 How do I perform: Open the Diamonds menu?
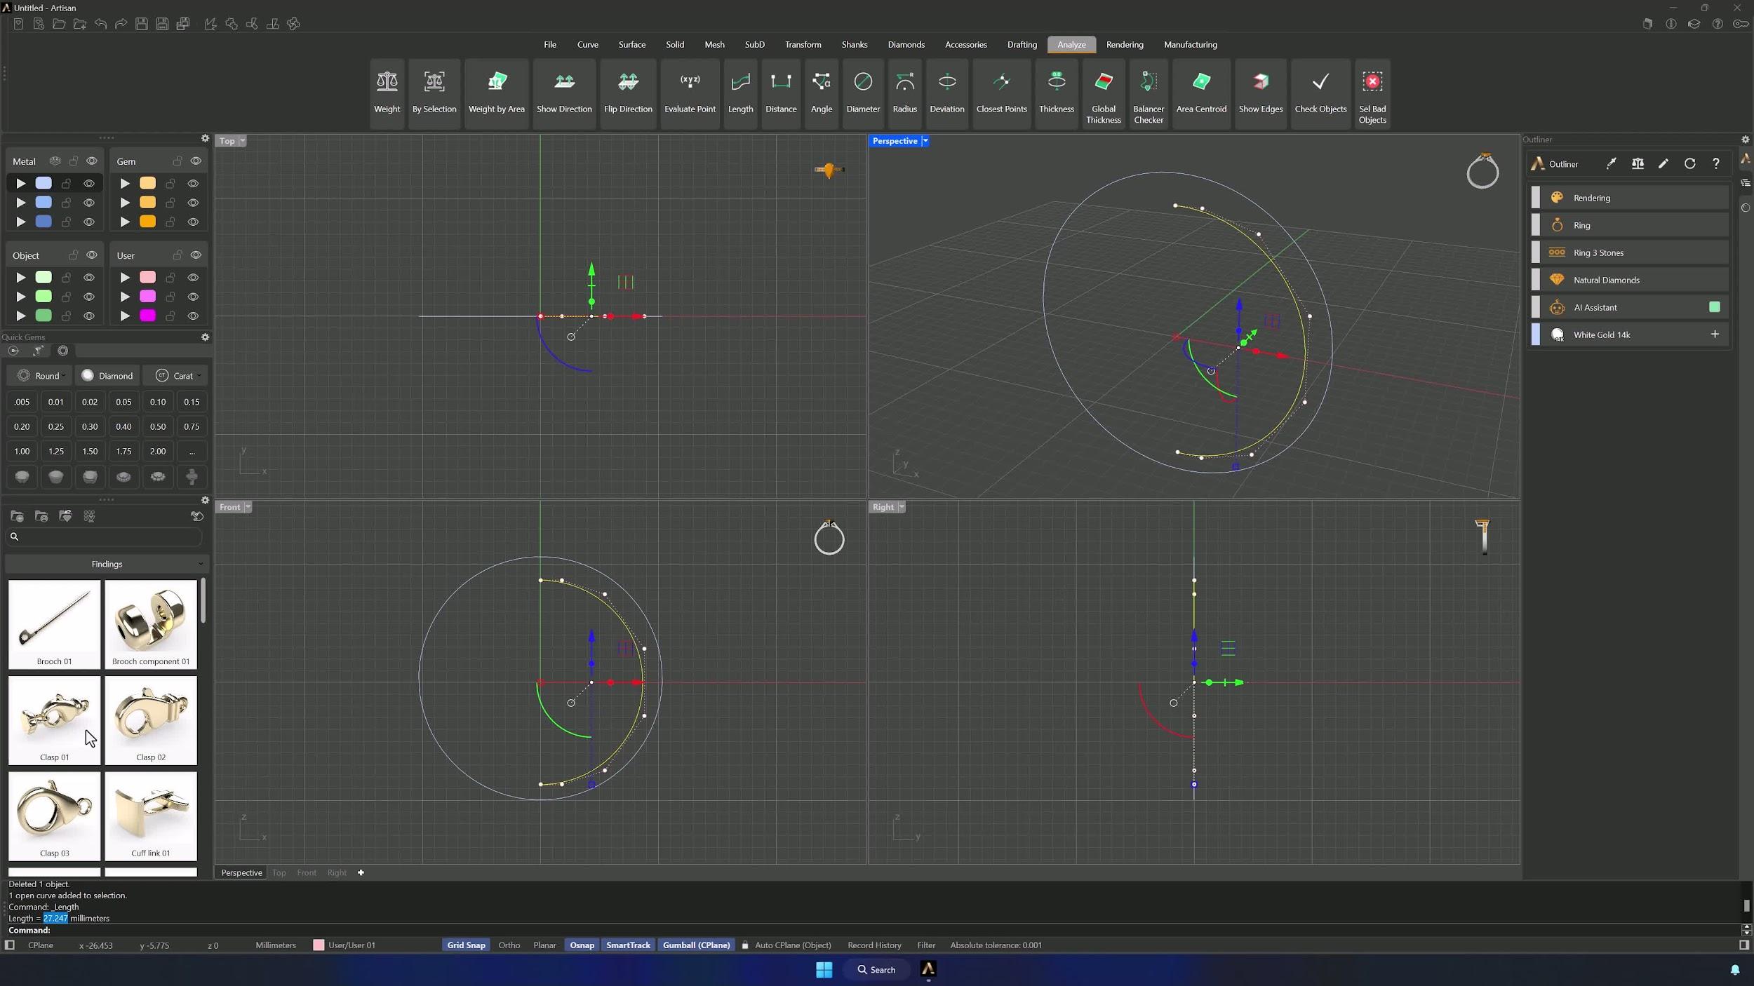coord(906,44)
